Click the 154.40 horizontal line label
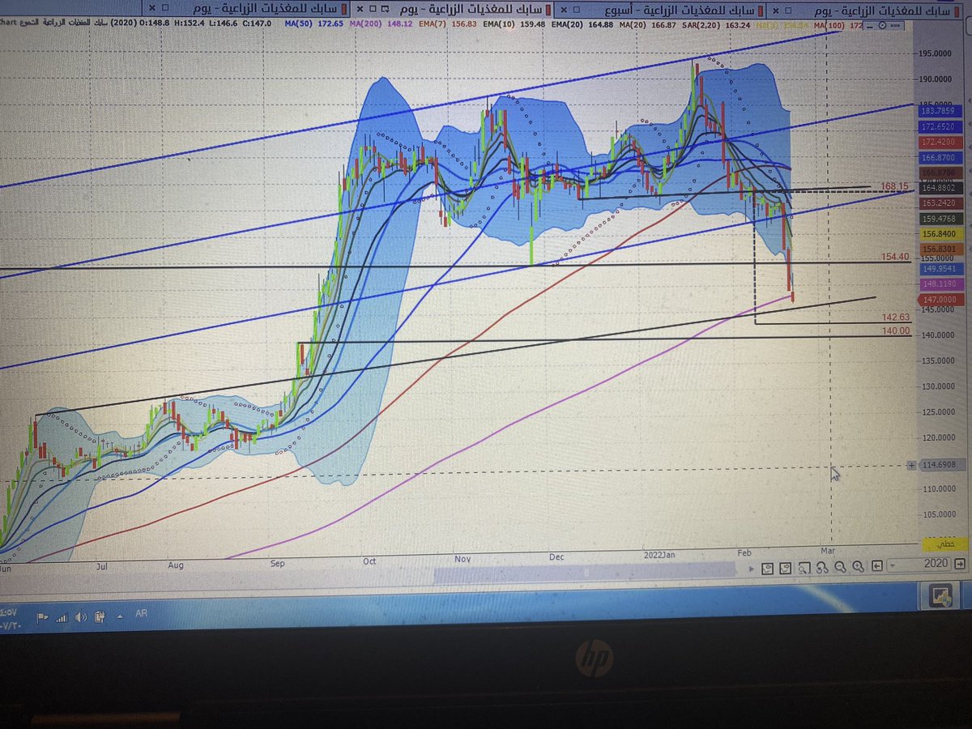 point(895,257)
